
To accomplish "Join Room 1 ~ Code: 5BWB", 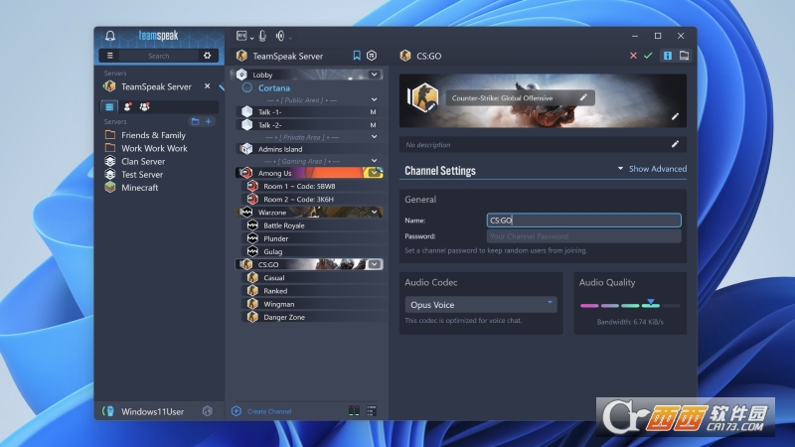I will 314,186.
